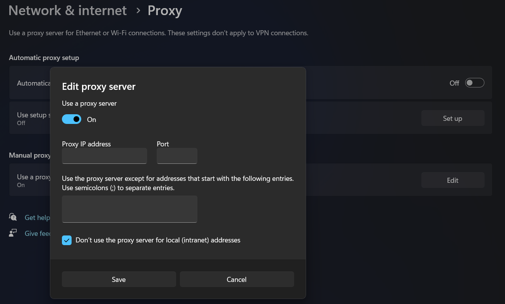Cancel the Edit proxy server dialog
Image resolution: width=505 pixels, height=304 pixels.
coord(236,279)
